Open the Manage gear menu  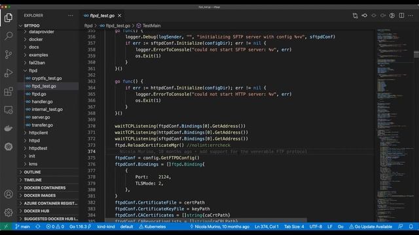pyautogui.click(x=9, y=212)
